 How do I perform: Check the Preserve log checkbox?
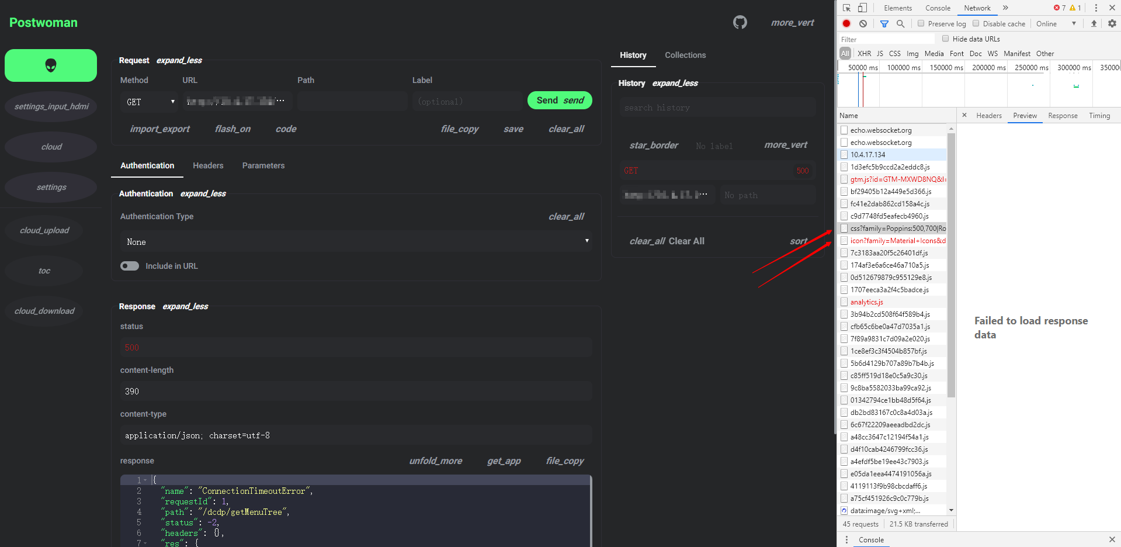click(x=921, y=23)
